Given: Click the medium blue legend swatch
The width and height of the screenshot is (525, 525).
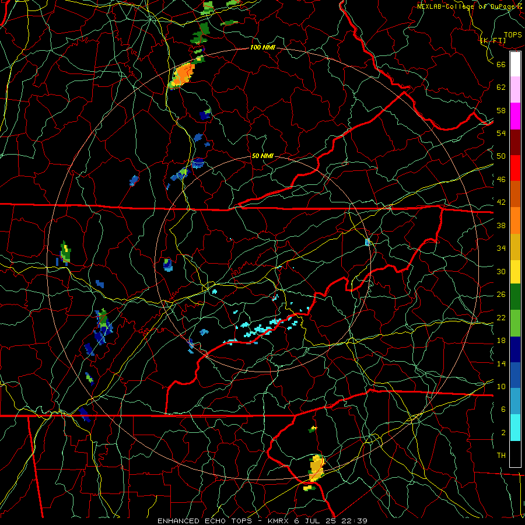Looking at the screenshot, I should tap(515, 375).
